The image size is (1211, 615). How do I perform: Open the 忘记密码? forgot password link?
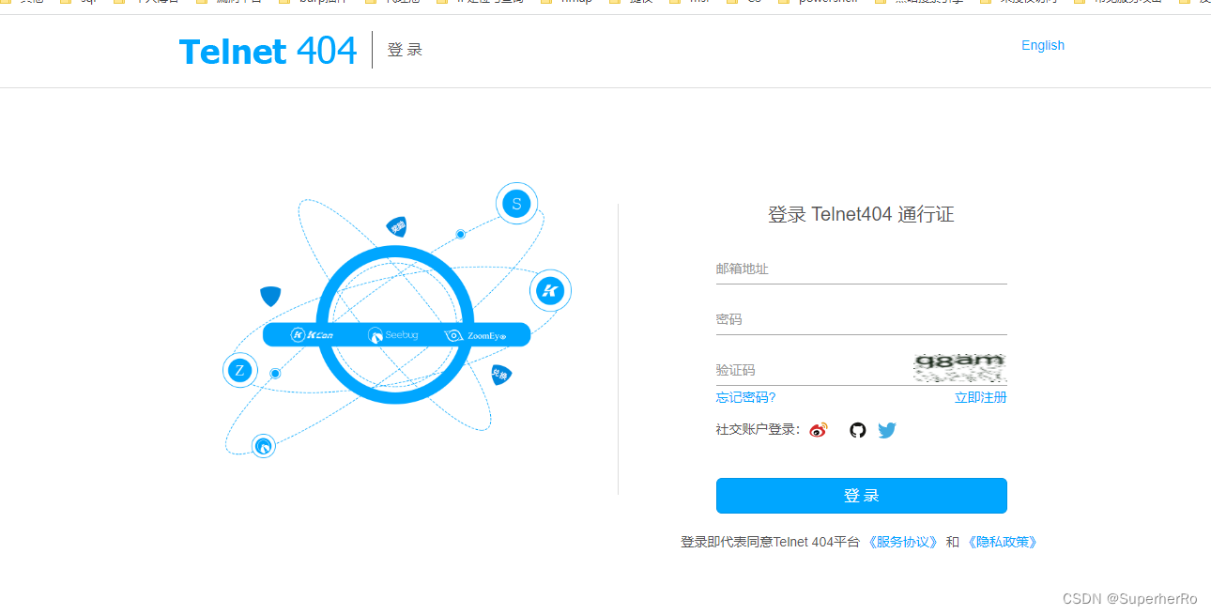(x=745, y=397)
